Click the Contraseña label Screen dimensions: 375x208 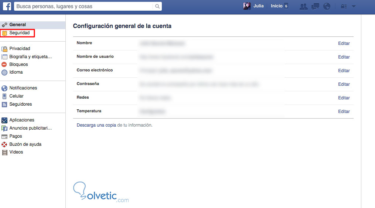click(88, 84)
